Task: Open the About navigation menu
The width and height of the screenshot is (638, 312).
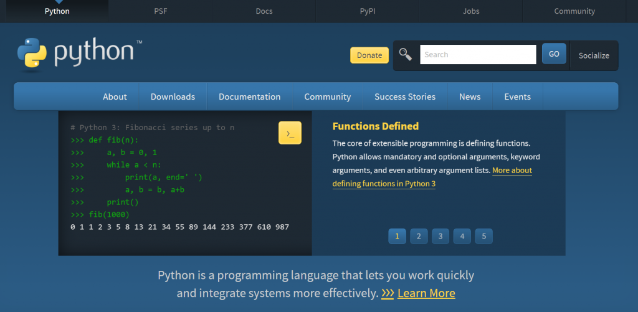Action: pyautogui.click(x=115, y=97)
